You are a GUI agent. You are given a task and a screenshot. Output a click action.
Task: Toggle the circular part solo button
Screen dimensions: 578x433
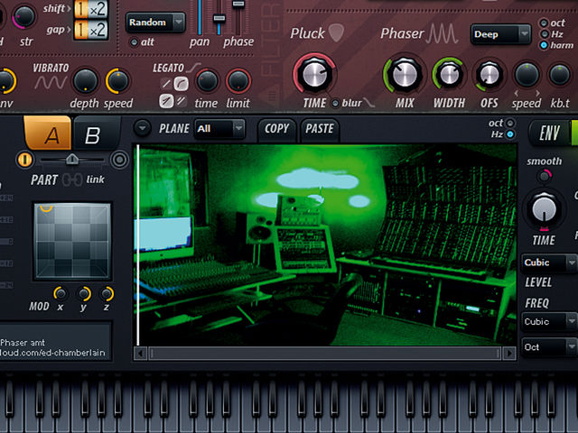pos(119,160)
